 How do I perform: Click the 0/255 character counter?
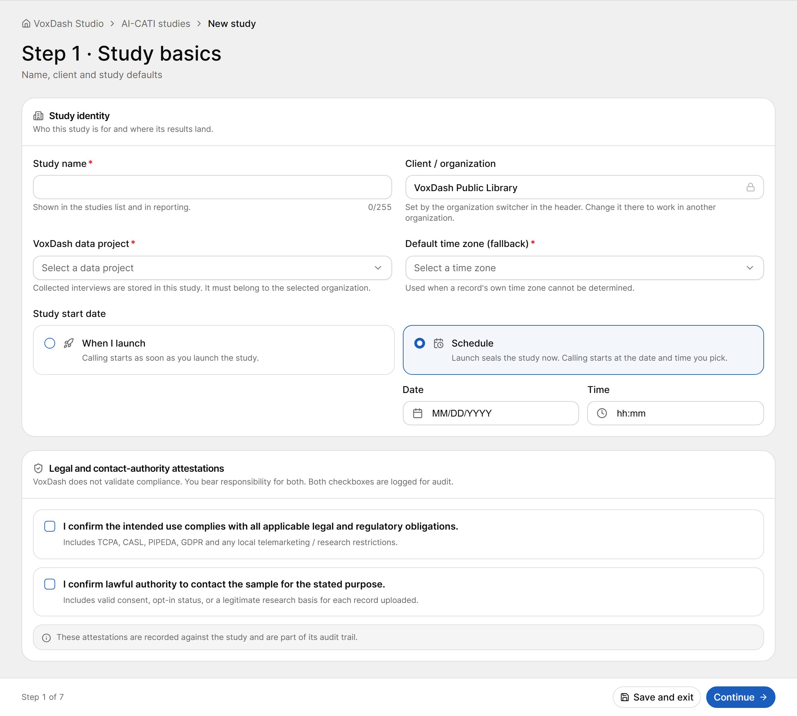pos(379,207)
